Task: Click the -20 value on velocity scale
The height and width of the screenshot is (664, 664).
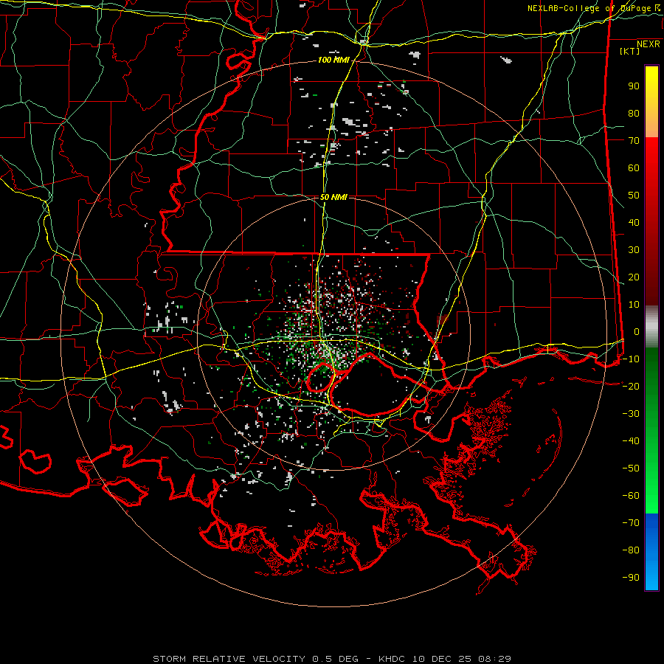Action: click(631, 387)
